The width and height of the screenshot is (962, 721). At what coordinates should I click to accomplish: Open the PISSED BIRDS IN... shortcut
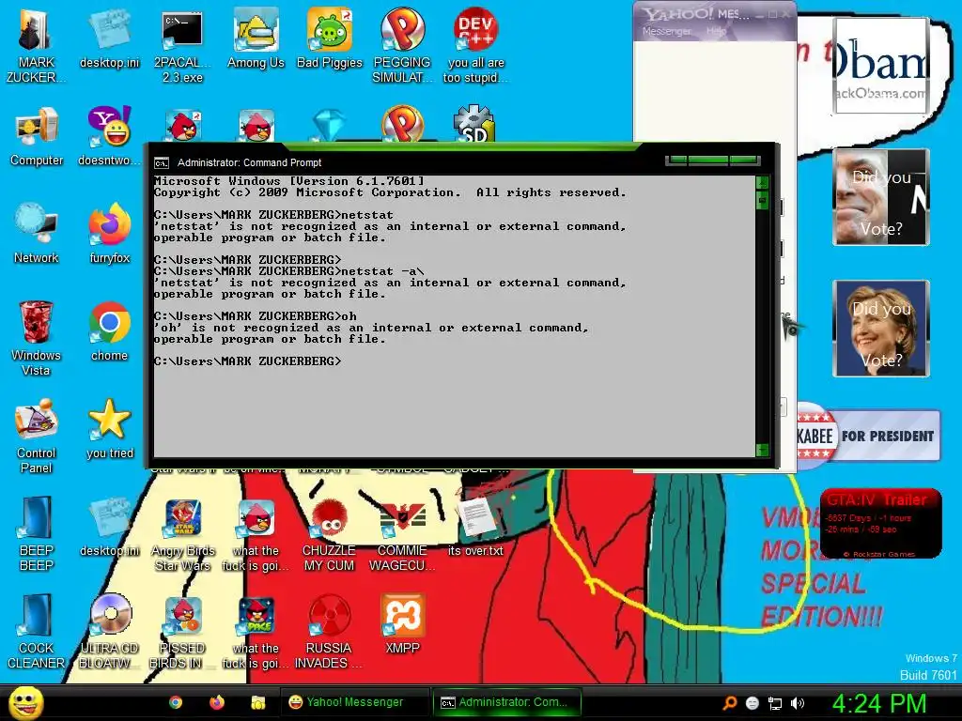pos(182,632)
